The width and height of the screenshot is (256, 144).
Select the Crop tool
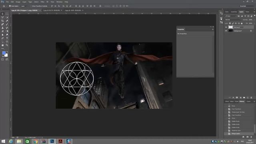click(x=2, y=21)
